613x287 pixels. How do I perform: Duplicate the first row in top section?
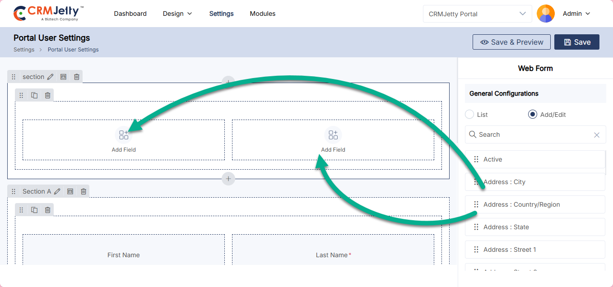[x=34, y=95]
